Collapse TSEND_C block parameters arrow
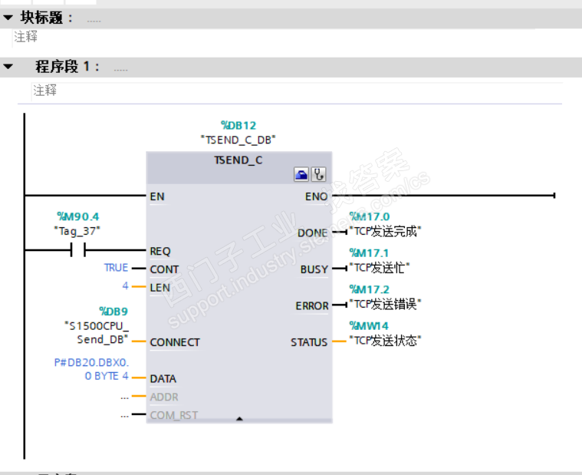This screenshot has width=582, height=475. pyautogui.click(x=239, y=419)
